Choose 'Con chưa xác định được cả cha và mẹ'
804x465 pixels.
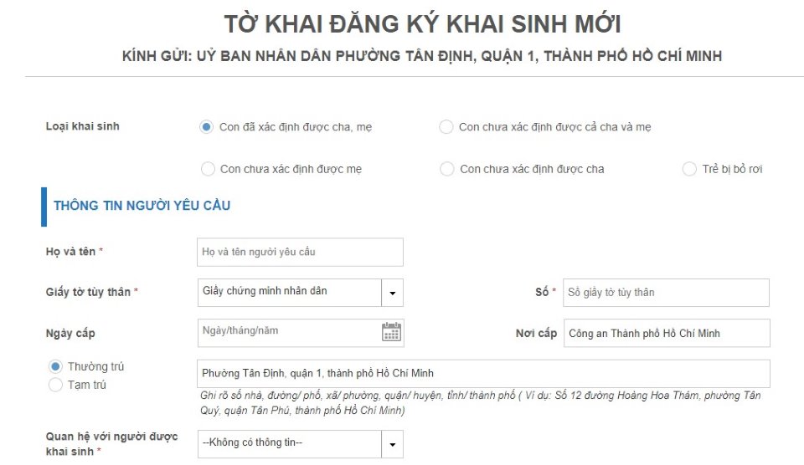pyautogui.click(x=446, y=127)
